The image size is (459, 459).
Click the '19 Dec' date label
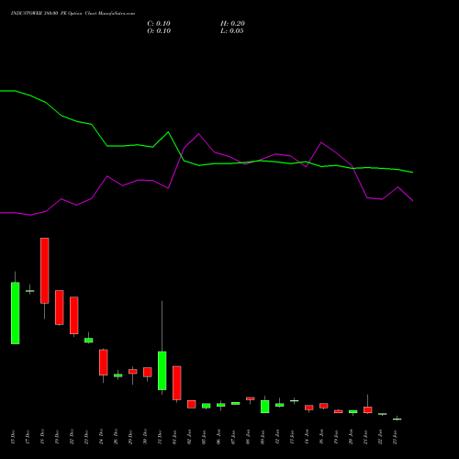coord(57,437)
